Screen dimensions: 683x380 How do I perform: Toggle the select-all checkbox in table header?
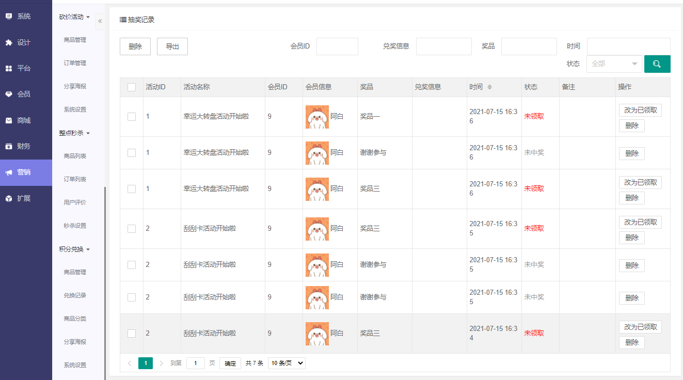[x=132, y=87]
